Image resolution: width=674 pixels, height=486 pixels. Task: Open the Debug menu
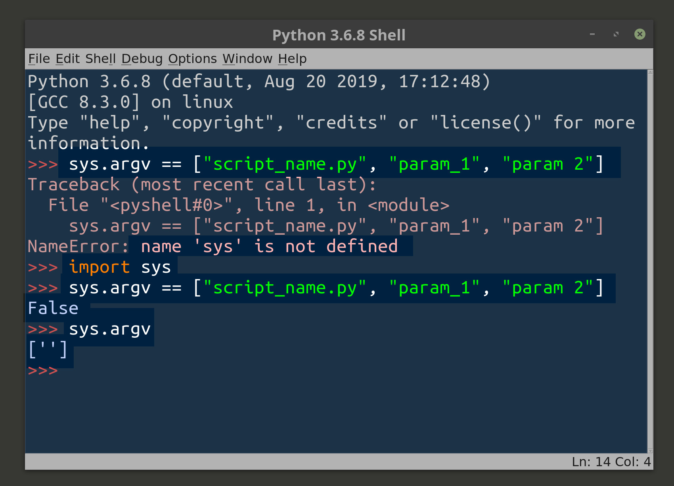pos(142,58)
